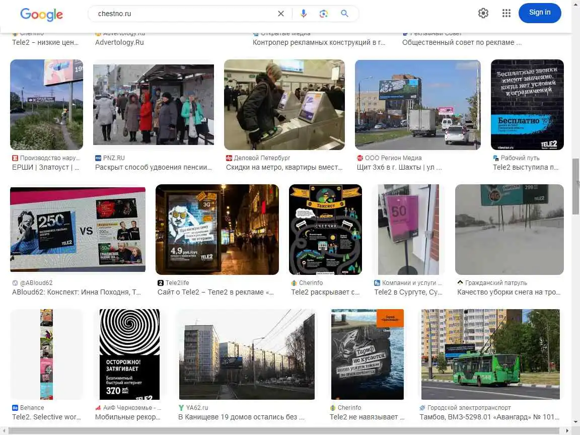Open ОСТОРОЖНО ЗАТЯГИВАЕТ spiral poster thumbnail

tap(129, 354)
